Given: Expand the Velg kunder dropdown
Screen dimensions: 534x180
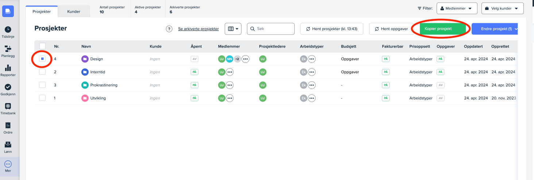Looking at the screenshot, I should click(x=502, y=8).
